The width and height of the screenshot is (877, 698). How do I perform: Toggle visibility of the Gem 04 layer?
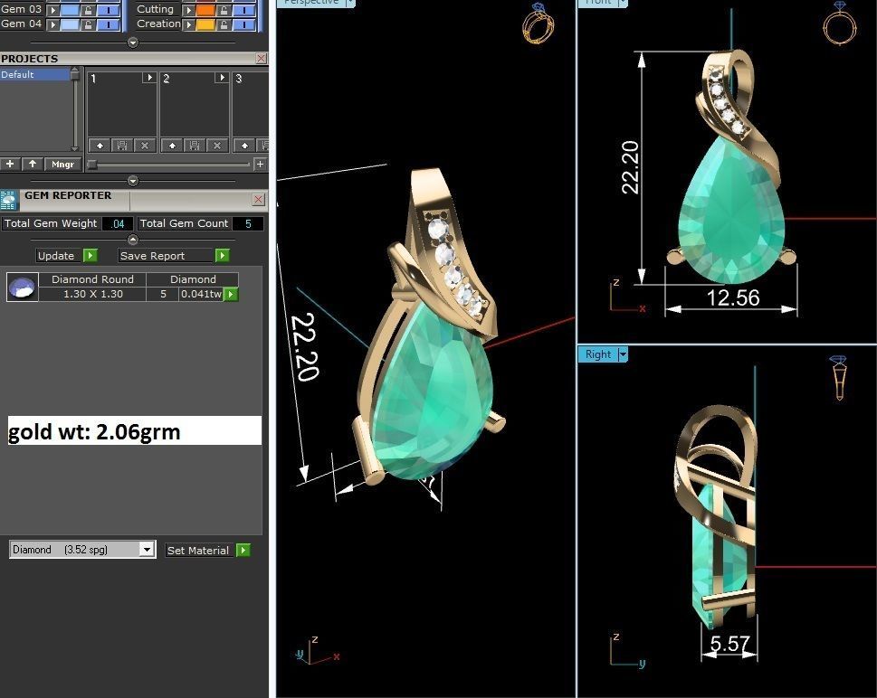[108, 24]
